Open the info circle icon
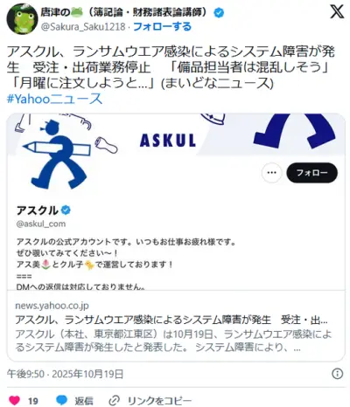The image size is (350, 407). click(338, 374)
